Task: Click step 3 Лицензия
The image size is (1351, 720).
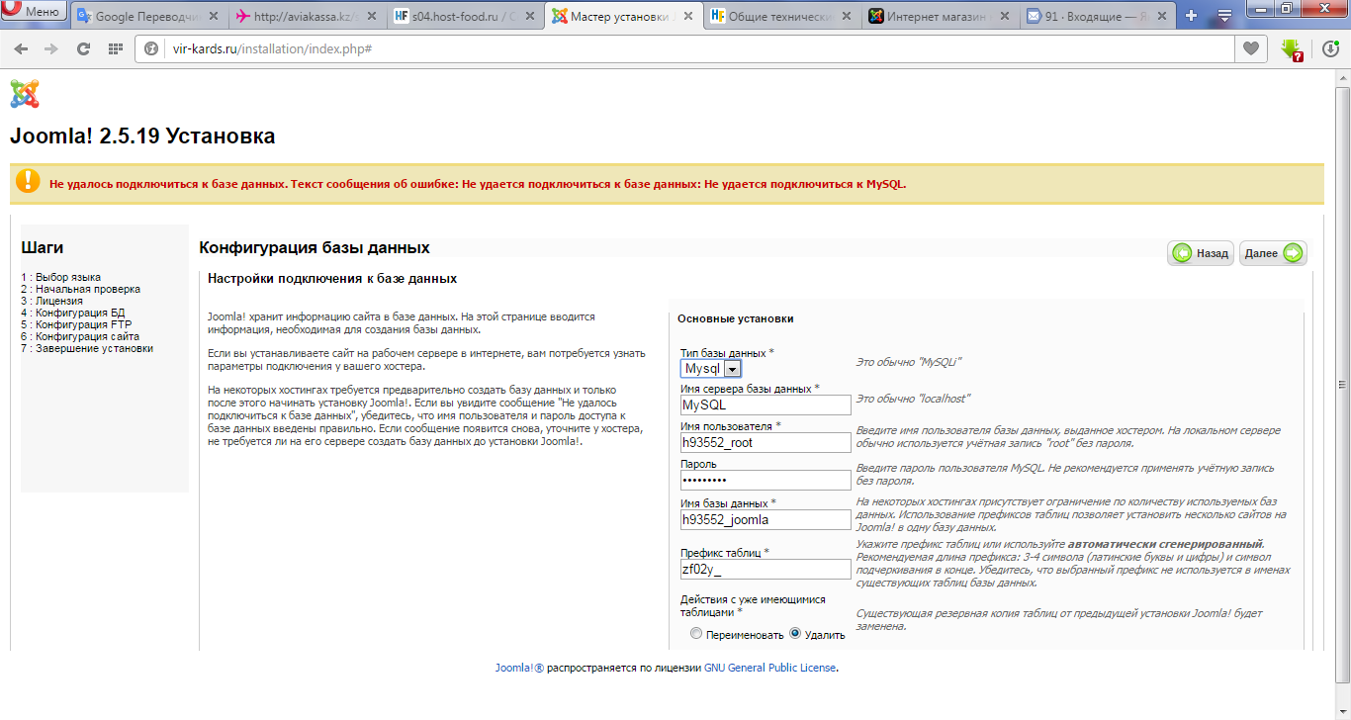Action: tap(51, 301)
